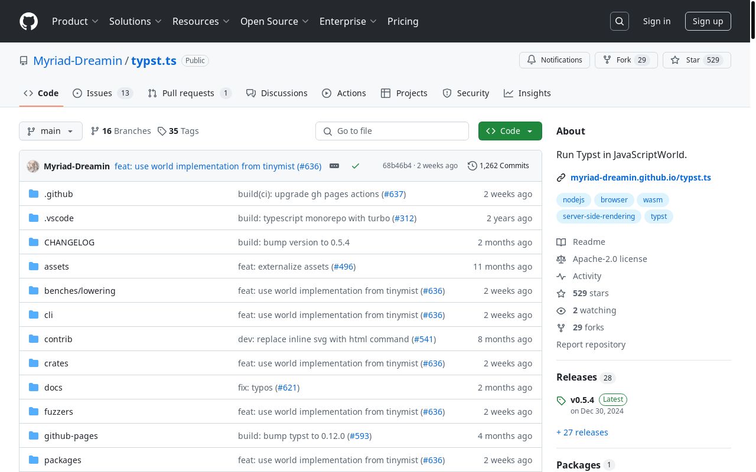Expand the green Code dropdown button

510,131
